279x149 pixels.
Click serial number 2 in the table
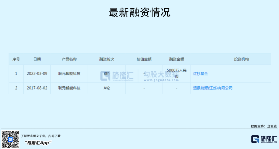[x=16, y=88]
